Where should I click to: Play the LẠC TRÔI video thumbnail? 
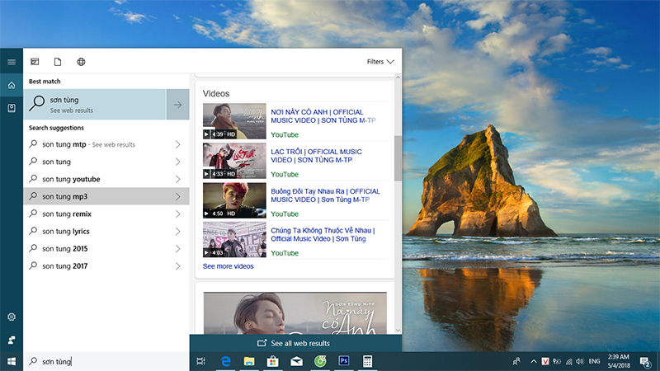pos(234,161)
